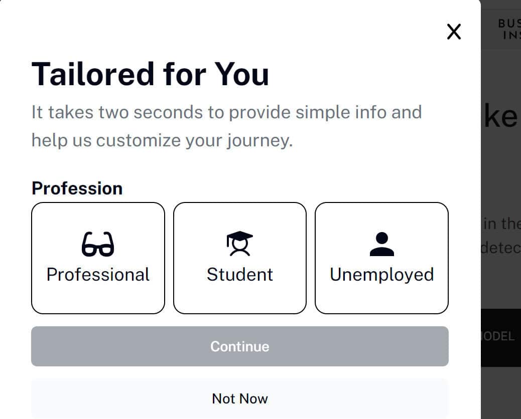Click the glasses icon for Professional
The image size is (521, 419).
point(98,244)
